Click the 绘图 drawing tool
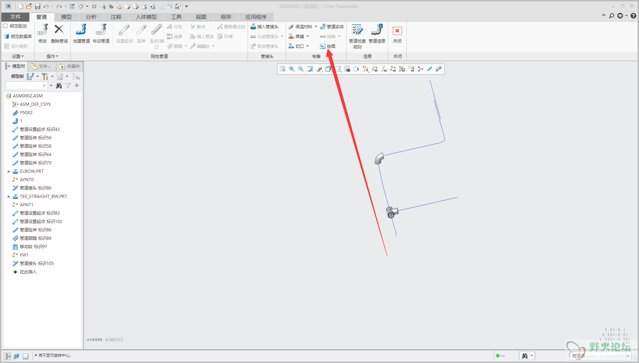 pyautogui.click(x=328, y=46)
